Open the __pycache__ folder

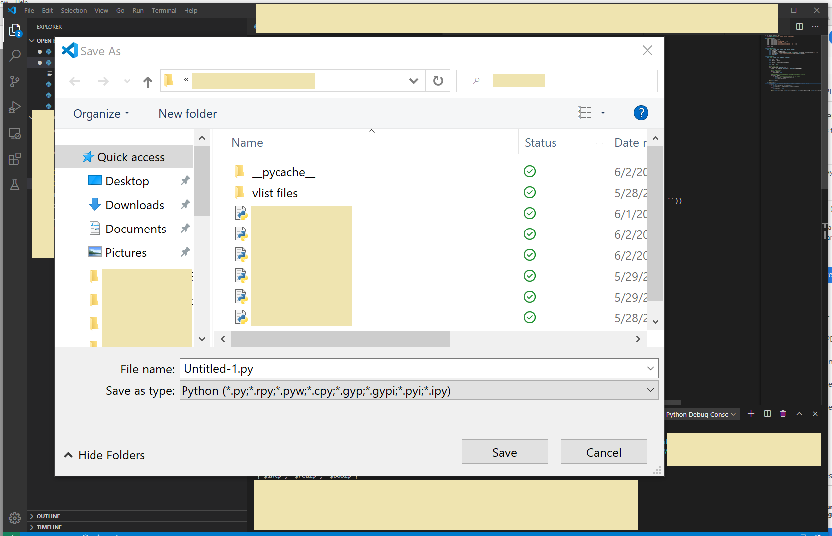pos(283,172)
